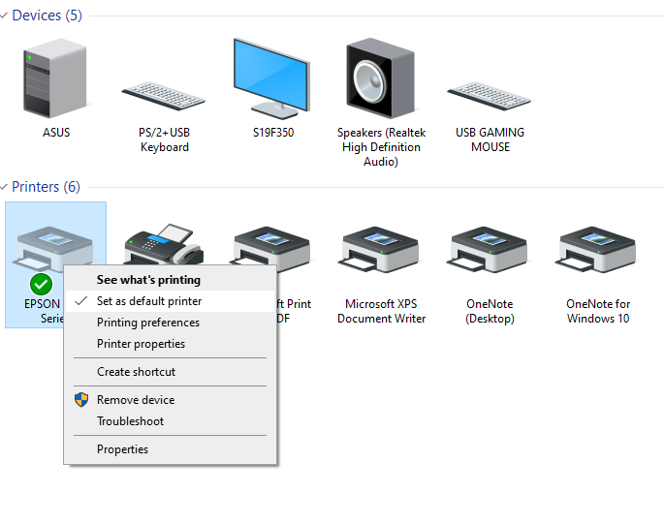Click the Fax printer icon
This screenshot has width=664, height=524.
163,242
